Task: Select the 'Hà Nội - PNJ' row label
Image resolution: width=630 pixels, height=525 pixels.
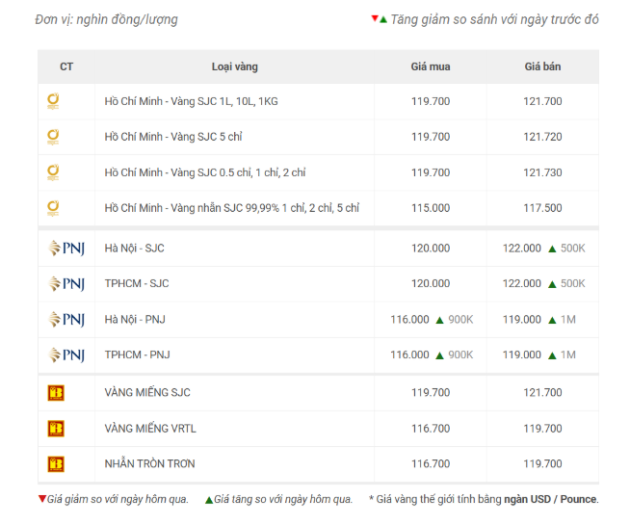Action: (135, 320)
